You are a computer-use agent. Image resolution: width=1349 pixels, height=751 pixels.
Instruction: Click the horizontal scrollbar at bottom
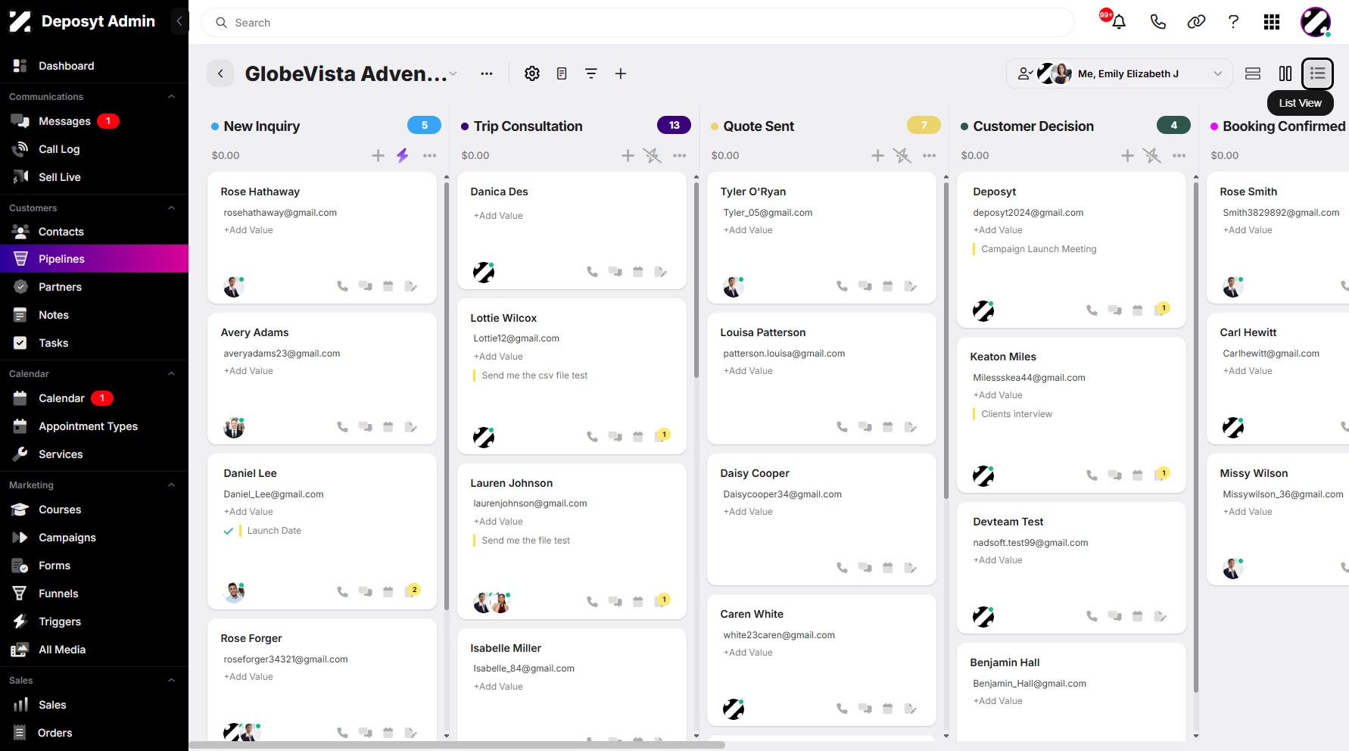[x=457, y=745]
